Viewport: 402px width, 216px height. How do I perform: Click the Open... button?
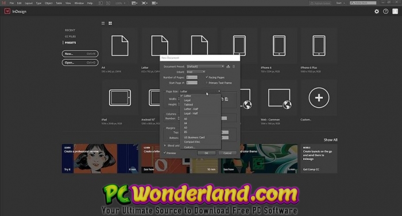tap(80, 62)
